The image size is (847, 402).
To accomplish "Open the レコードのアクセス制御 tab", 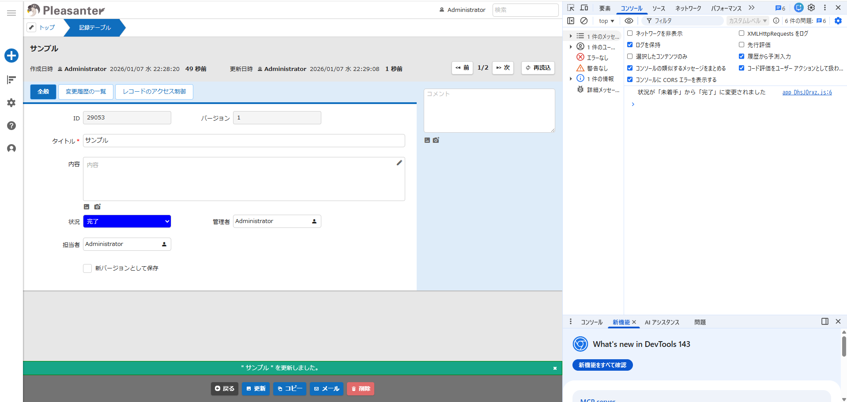I will tap(154, 92).
